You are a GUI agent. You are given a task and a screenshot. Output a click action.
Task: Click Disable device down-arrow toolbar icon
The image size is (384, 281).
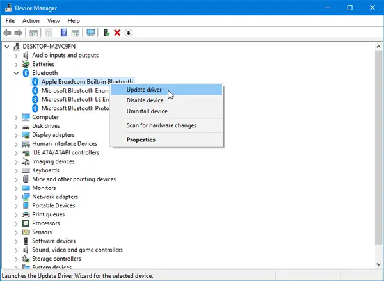click(129, 33)
